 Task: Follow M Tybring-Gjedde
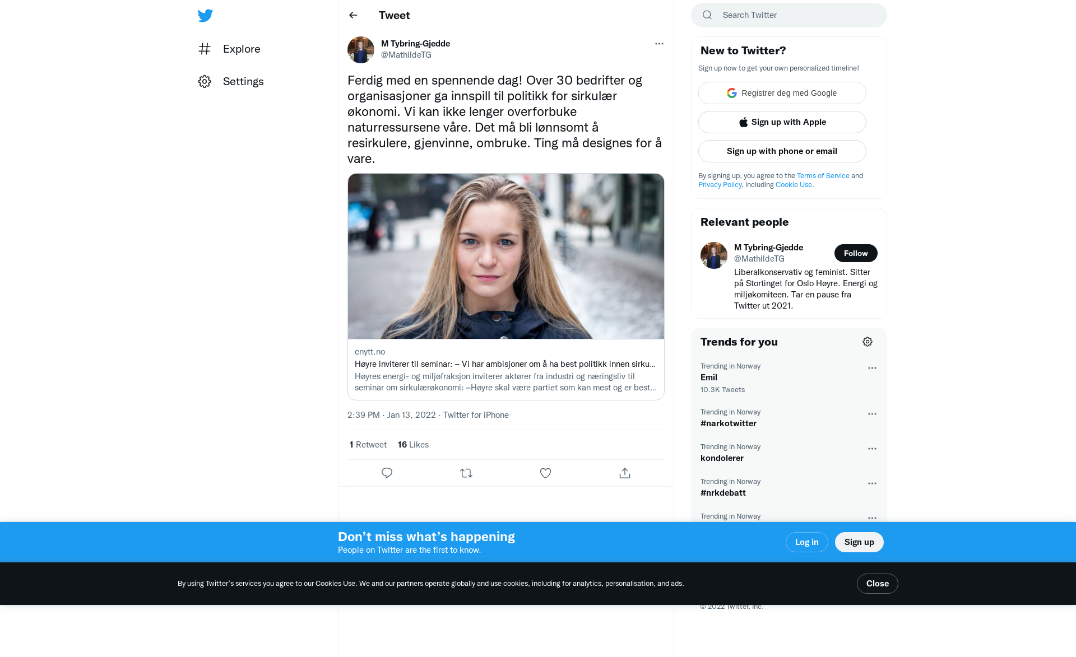[x=856, y=253]
